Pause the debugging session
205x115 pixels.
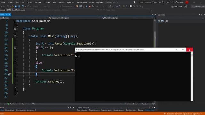(x=87, y=6)
